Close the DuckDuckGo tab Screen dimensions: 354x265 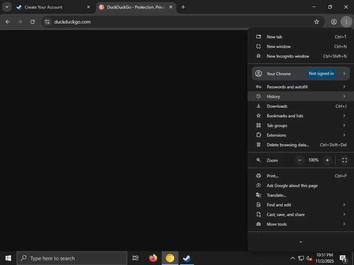tap(171, 7)
